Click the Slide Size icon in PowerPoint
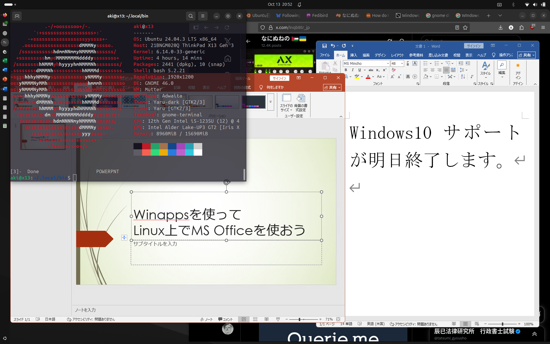This screenshot has height=344, width=550. click(x=287, y=97)
